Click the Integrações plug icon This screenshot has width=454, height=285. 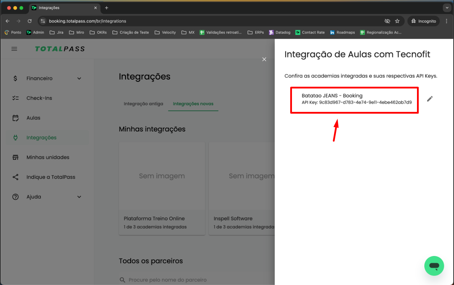coord(15,138)
